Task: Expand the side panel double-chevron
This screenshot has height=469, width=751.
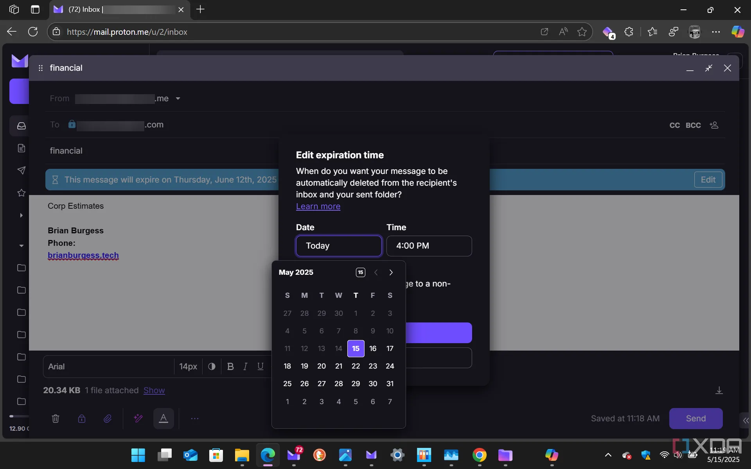Action: tap(746, 421)
